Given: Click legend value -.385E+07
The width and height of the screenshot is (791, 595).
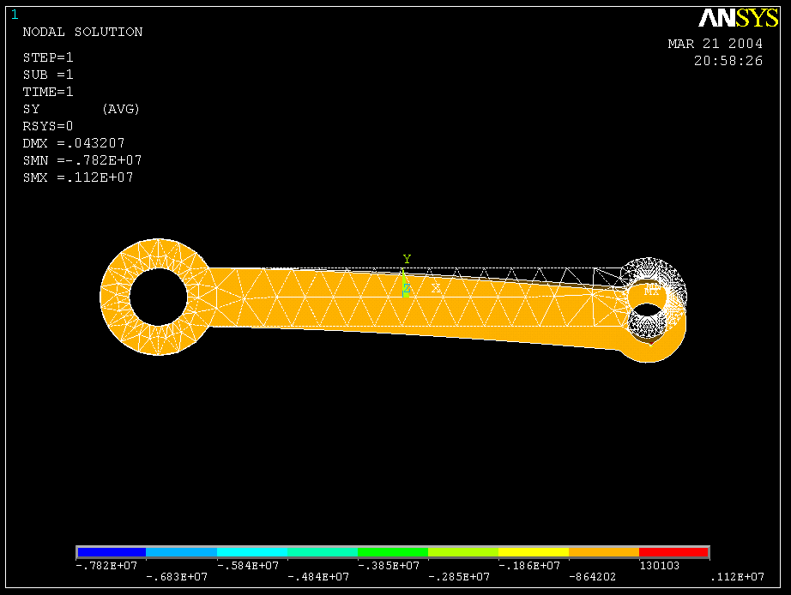Looking at the screenshot, I should click(x=389, y=566).
